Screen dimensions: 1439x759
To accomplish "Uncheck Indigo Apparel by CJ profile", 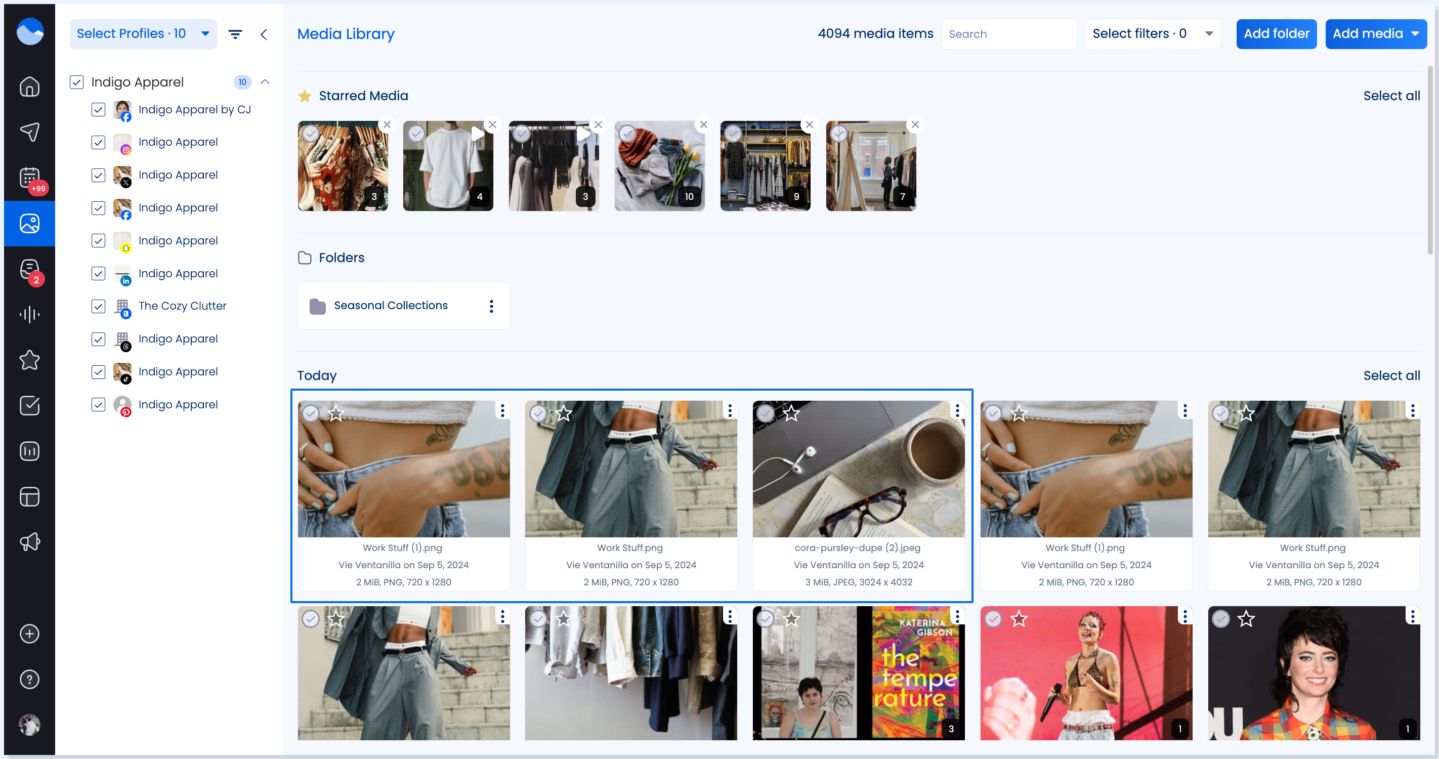I will click(x=98, y=109).
